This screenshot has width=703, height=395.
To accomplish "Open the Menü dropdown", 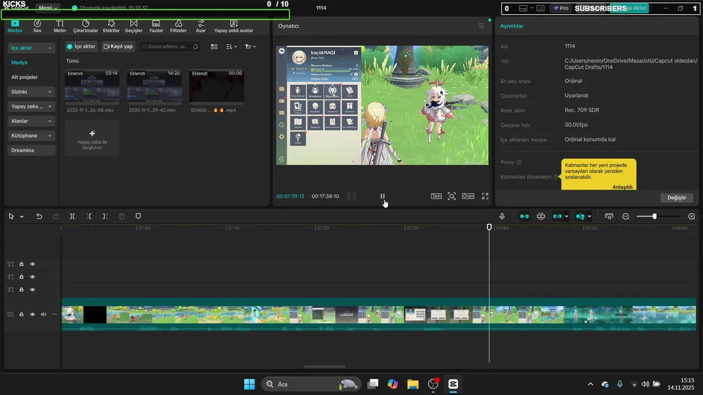I will coord(48,8).
